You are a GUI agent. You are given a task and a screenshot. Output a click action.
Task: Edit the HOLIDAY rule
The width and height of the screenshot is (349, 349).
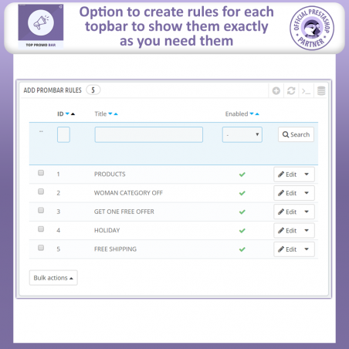pyautogui.click(x=287, y=231)
